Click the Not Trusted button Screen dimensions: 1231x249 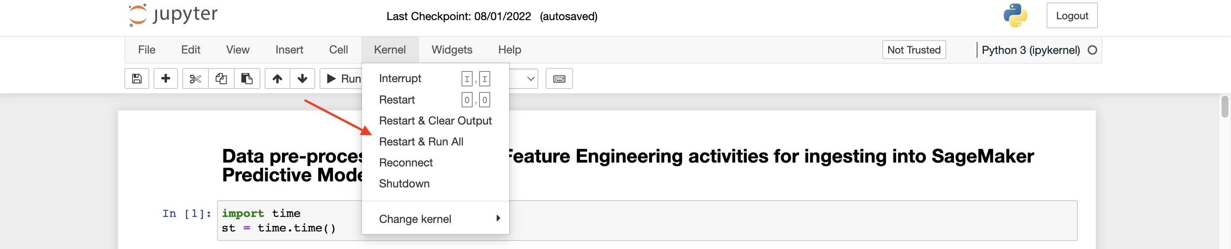point(914,50)
